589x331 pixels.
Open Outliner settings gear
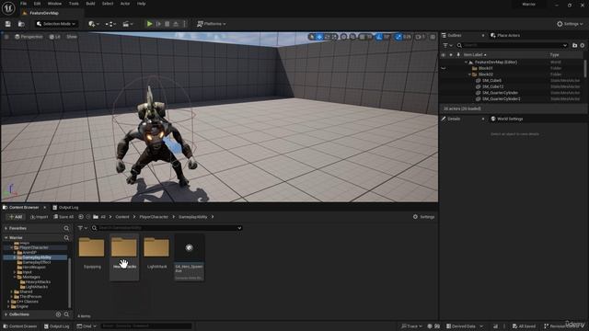point(583,45)
